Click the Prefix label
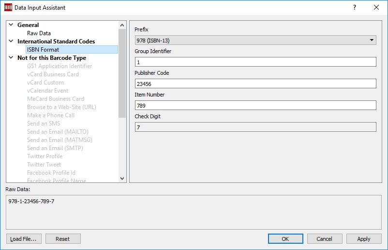This screenshot has height=250, width=388. pyautogui.click(x=141, y=29)
